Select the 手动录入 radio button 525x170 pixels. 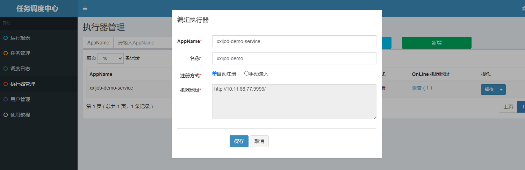pyautogui.click(x=246, y=73)
